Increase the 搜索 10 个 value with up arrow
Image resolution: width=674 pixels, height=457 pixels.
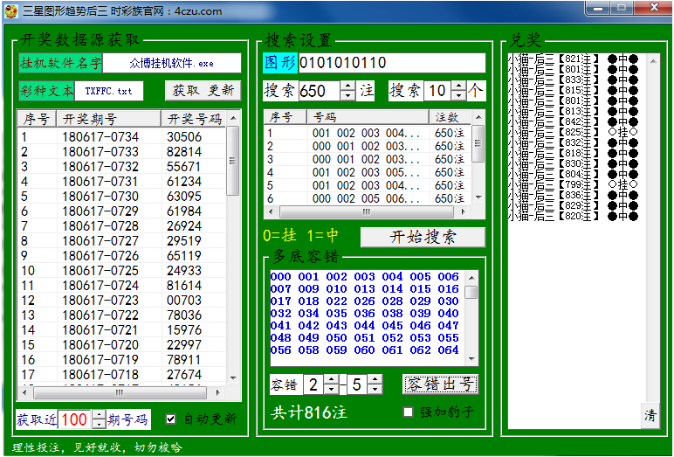[x=458, y=87]
